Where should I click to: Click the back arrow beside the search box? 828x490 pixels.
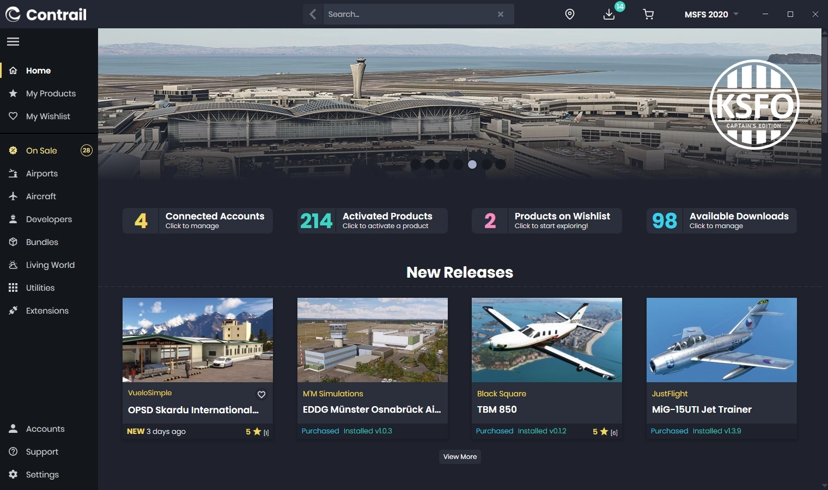(x=313, y=14)
